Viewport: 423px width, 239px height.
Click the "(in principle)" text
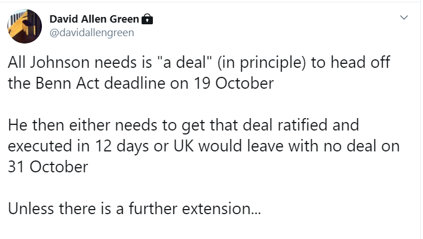pyautogui.click(x=262, y=63)
